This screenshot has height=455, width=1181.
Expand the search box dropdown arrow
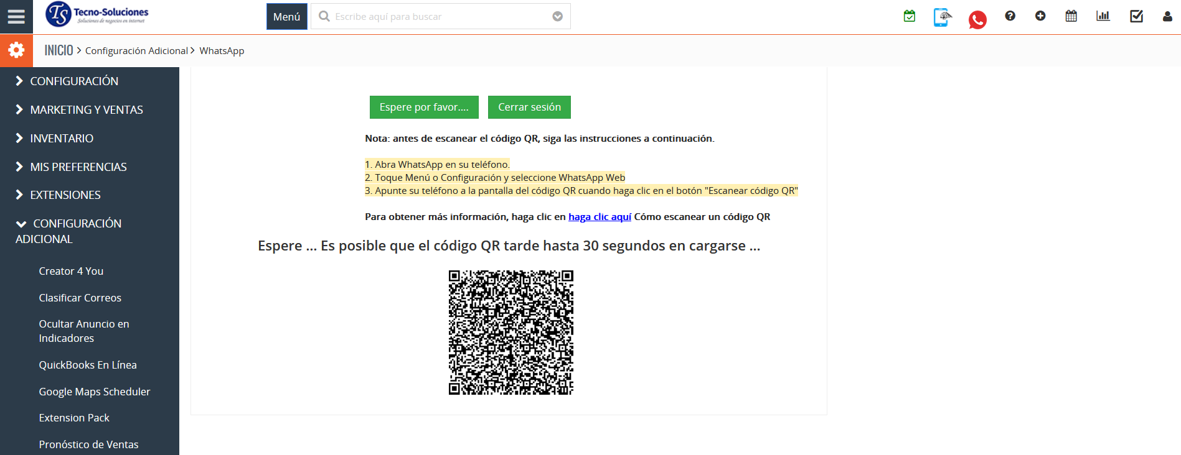557,17
